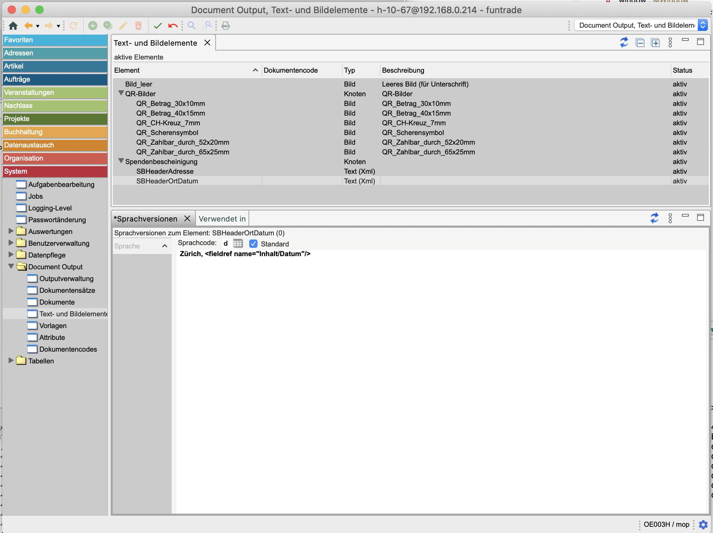Open Vorlagen in Document Output
This screenshot has width=713, height=533.
[53, 326]
